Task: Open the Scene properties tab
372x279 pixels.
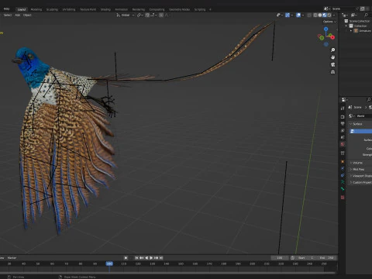Action: pos(343,137)
